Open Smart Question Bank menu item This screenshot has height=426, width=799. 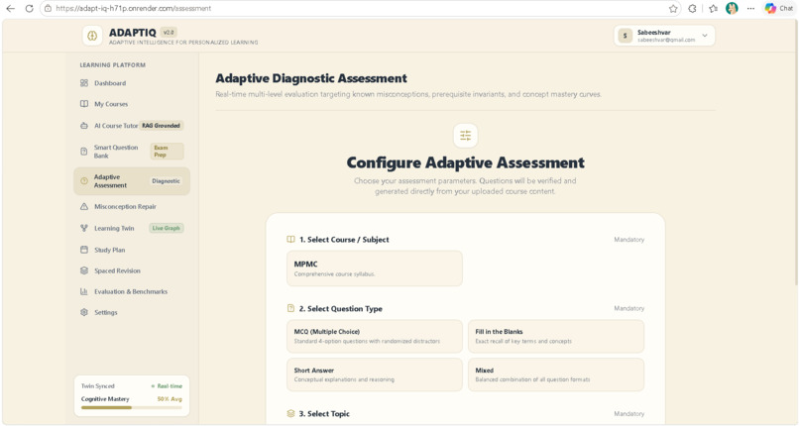tap(132, 152)
